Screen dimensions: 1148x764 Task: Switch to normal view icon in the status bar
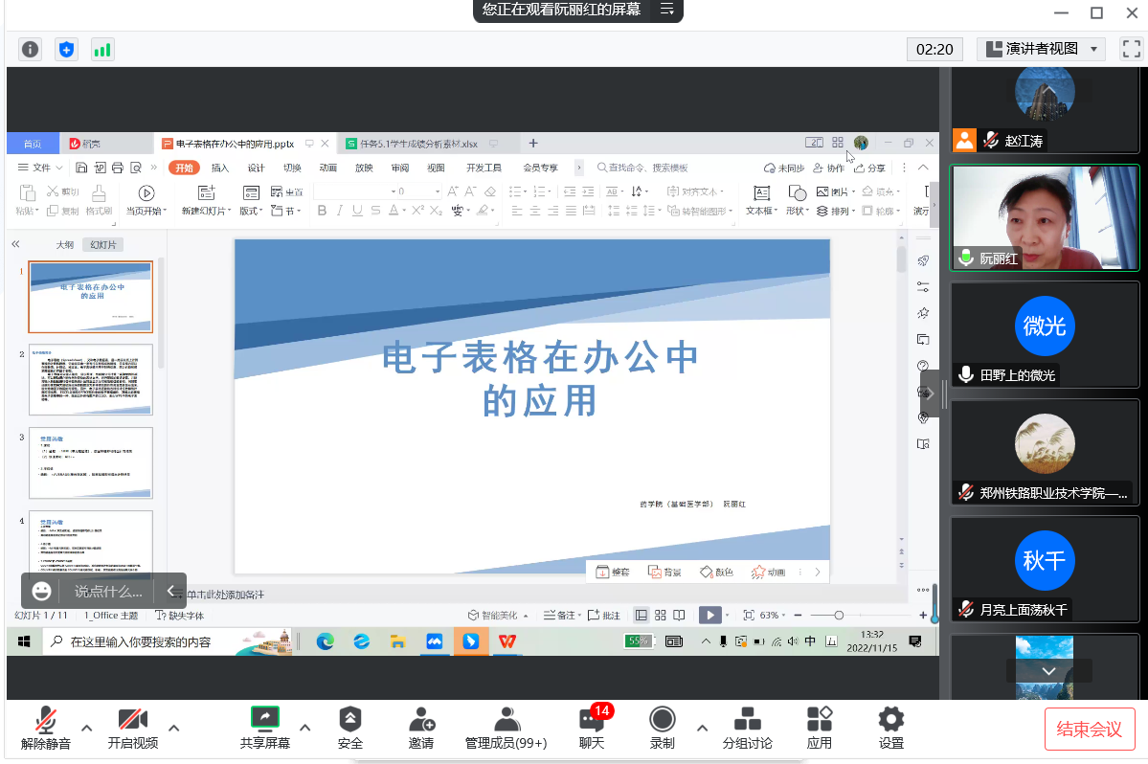(x=642, y=616)
